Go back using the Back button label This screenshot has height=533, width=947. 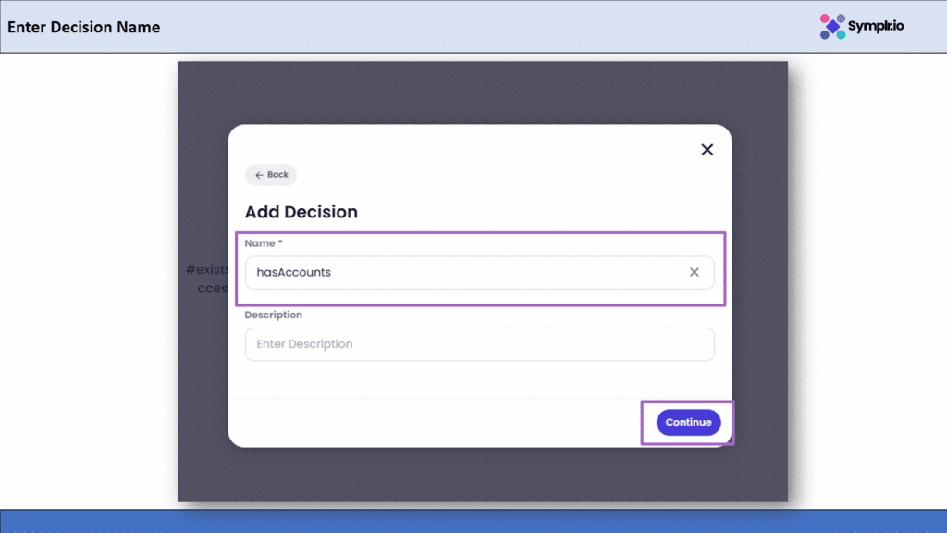point(277,175)
